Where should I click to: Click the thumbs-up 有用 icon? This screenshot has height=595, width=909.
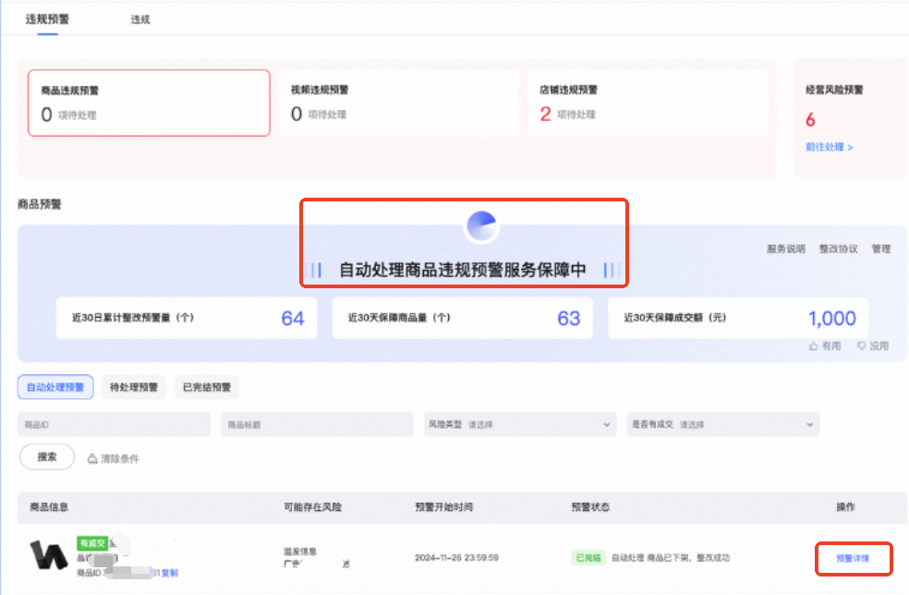[x=813, y=346]
